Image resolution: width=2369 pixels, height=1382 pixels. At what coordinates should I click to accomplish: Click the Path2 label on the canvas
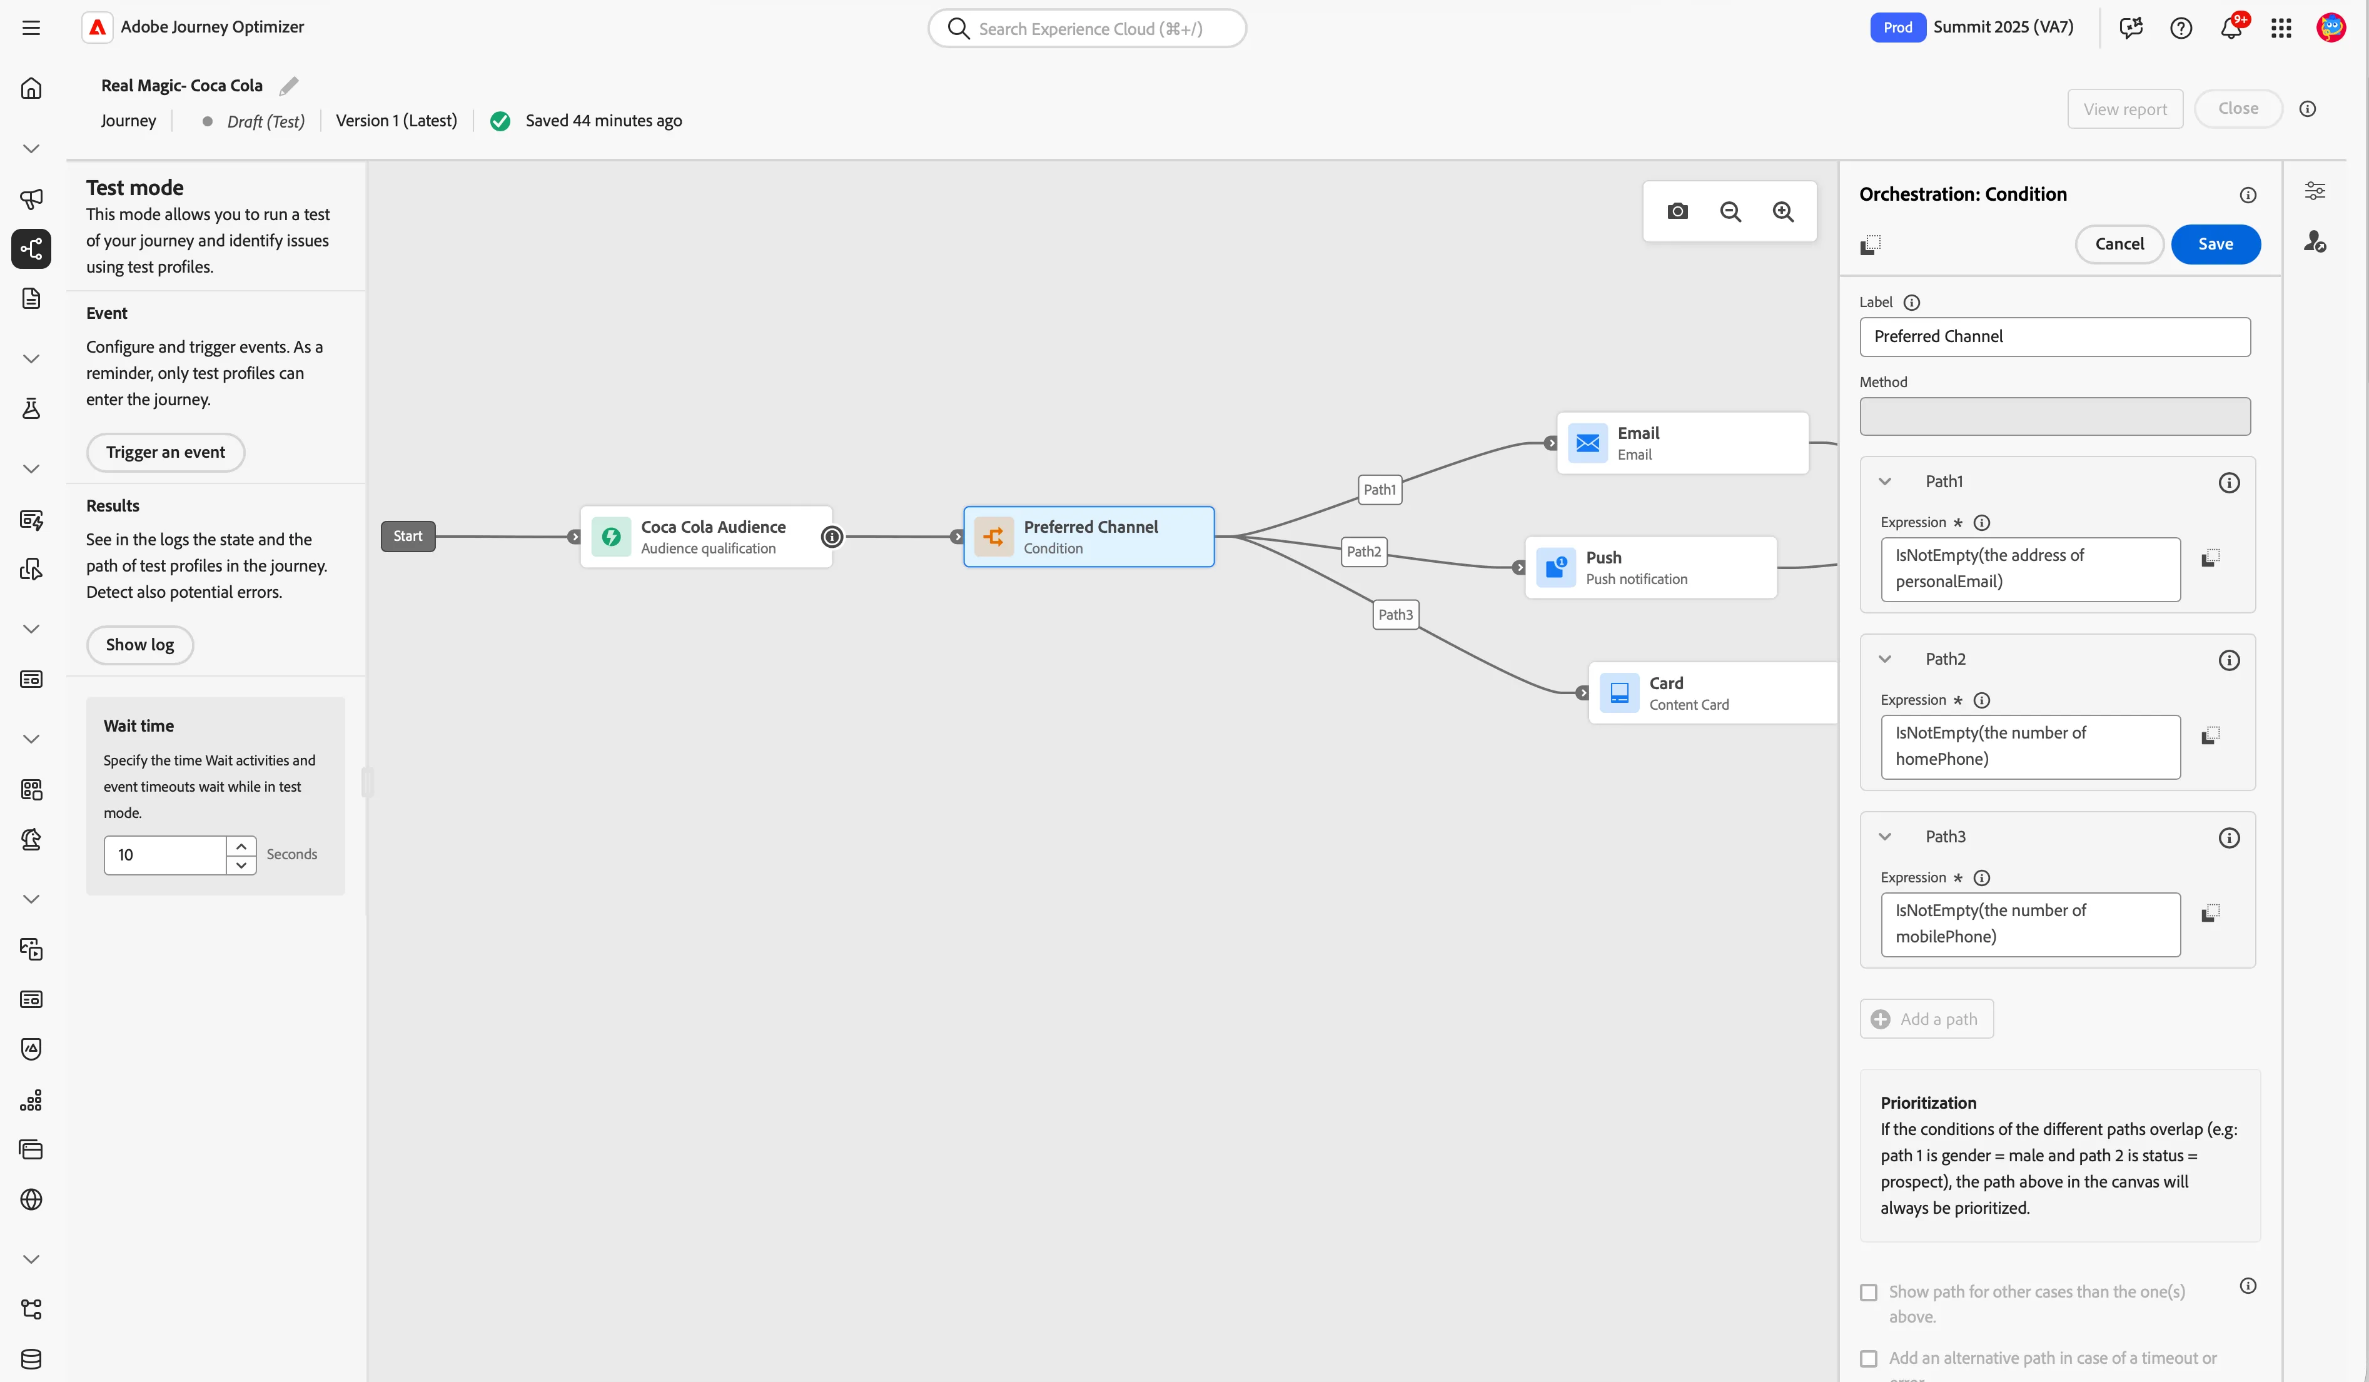click(1363, 552)
